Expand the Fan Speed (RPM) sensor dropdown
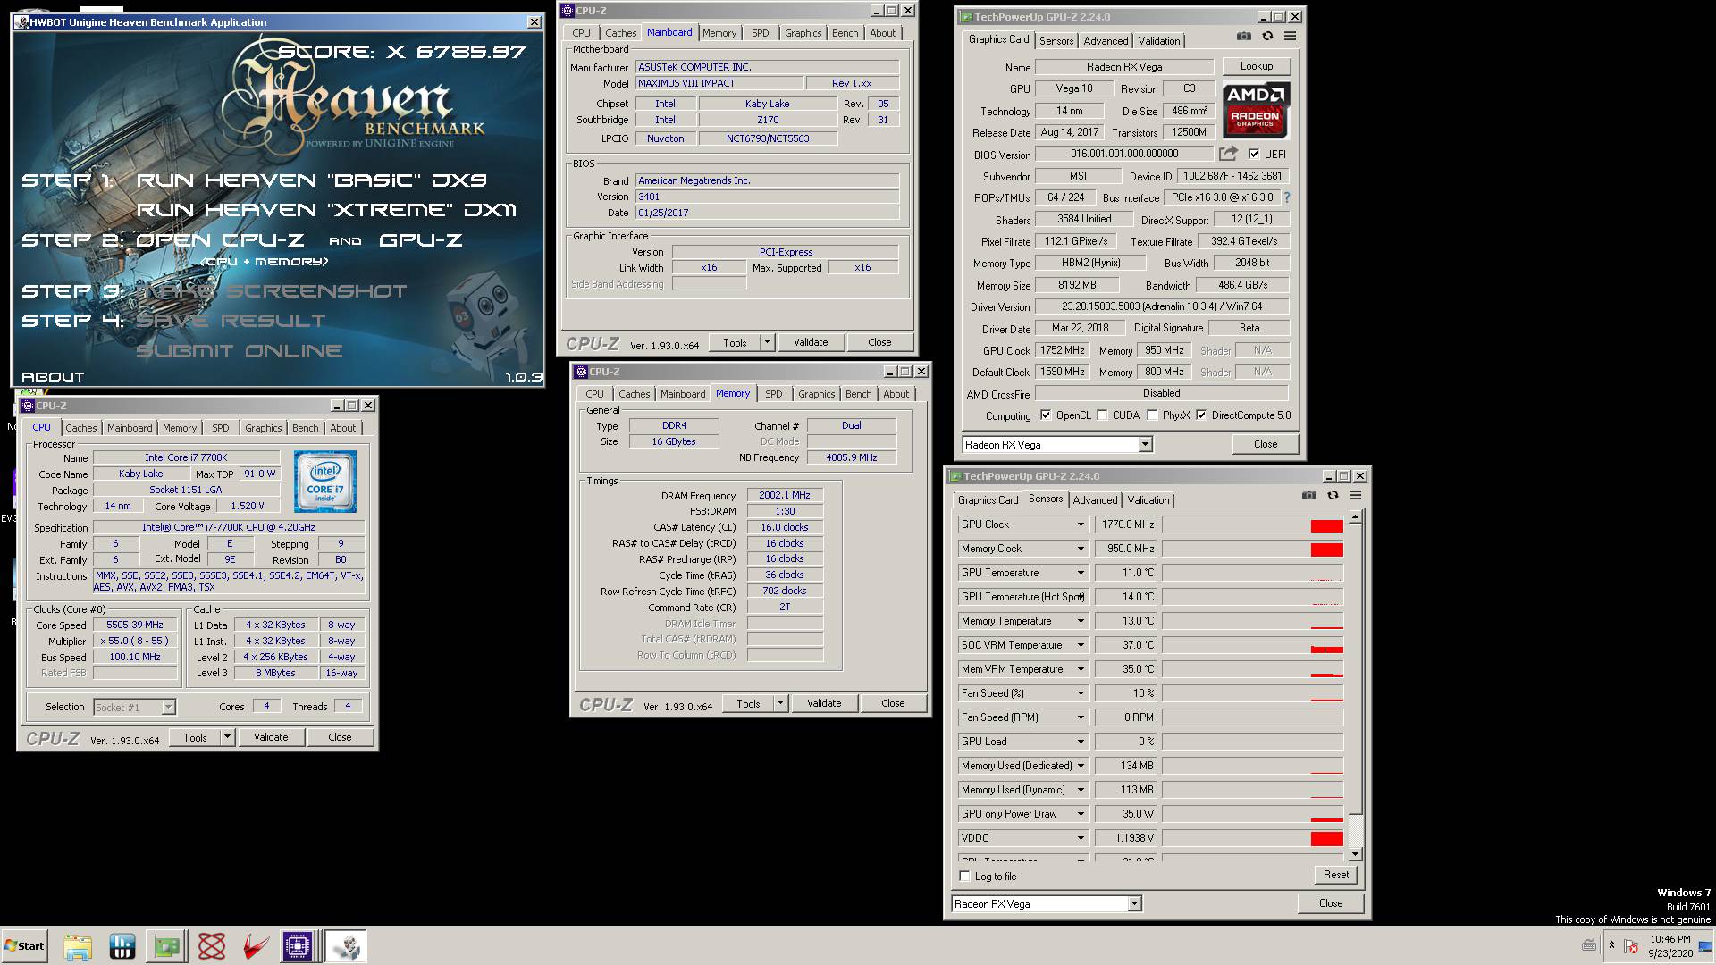1716x965 pixels. (1080, 717)
